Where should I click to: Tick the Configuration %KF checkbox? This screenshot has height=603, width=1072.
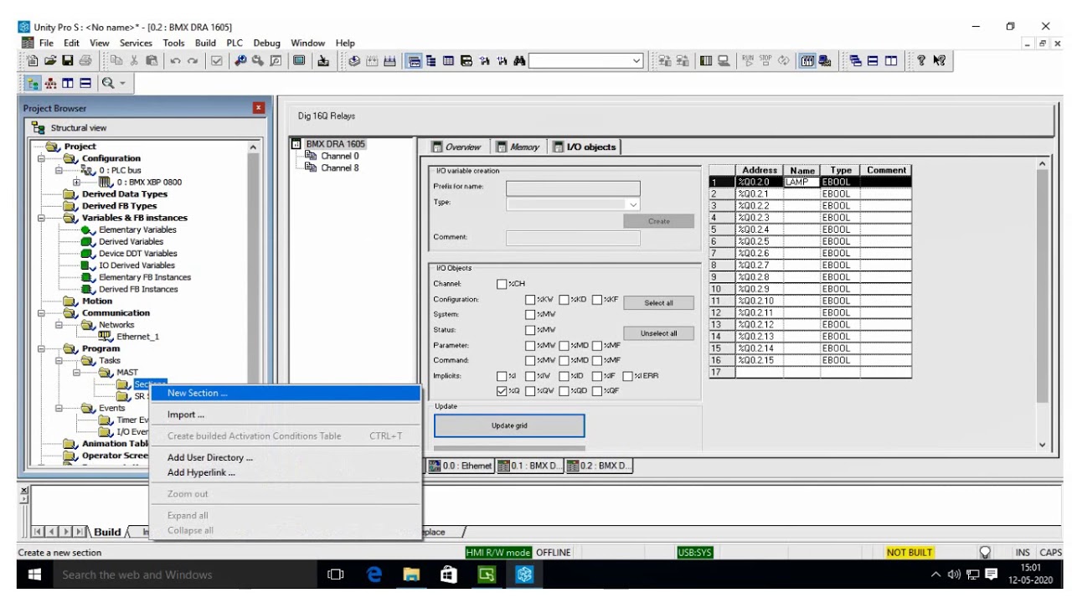click(597, 300)
